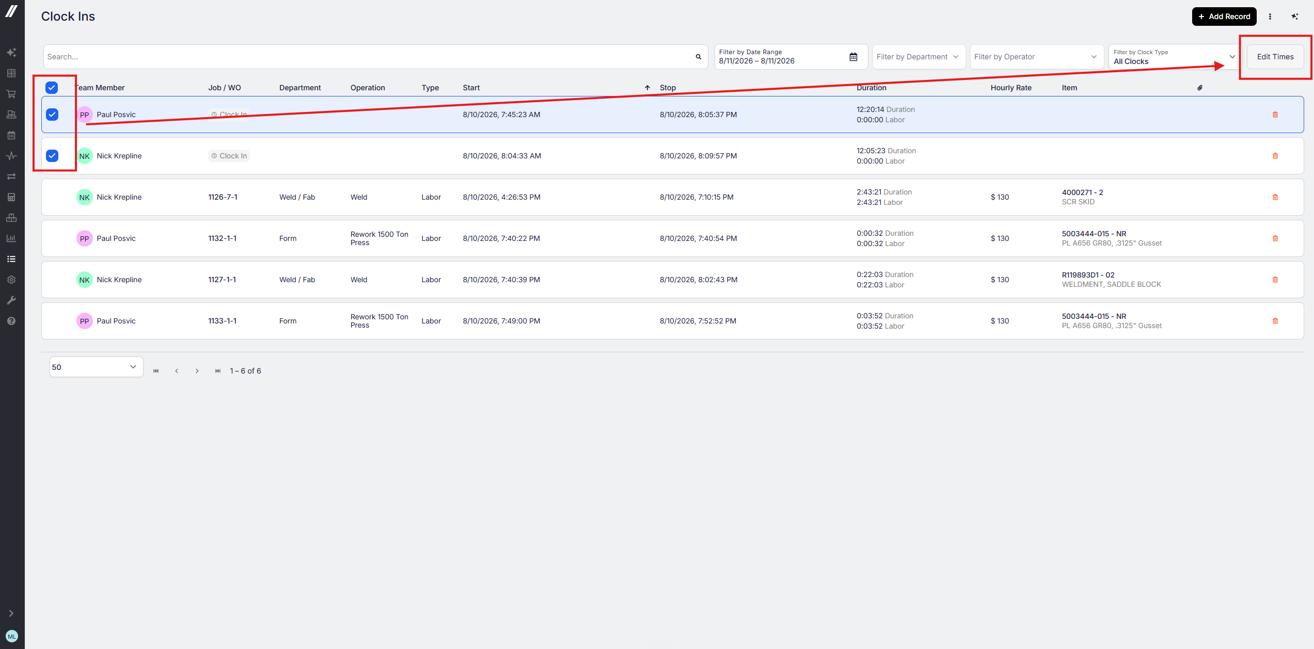
Task: Click the up arrow sort indicator beside Start
Action: (x=647, y=88)
